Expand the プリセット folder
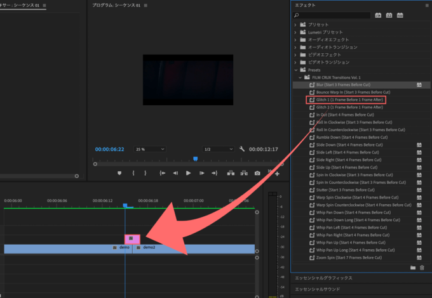The height and width of the screenshot is (298, 432). coord(295,25)
